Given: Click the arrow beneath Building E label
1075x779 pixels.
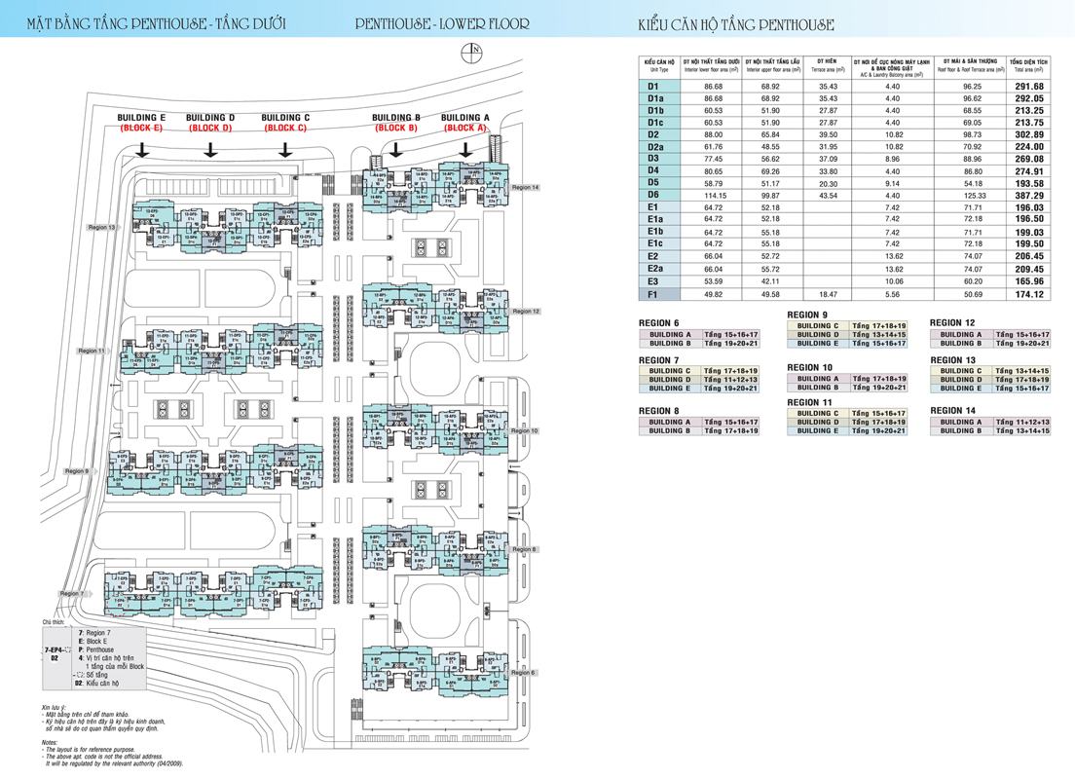Looking at the screenshot, I should [142, 149].
